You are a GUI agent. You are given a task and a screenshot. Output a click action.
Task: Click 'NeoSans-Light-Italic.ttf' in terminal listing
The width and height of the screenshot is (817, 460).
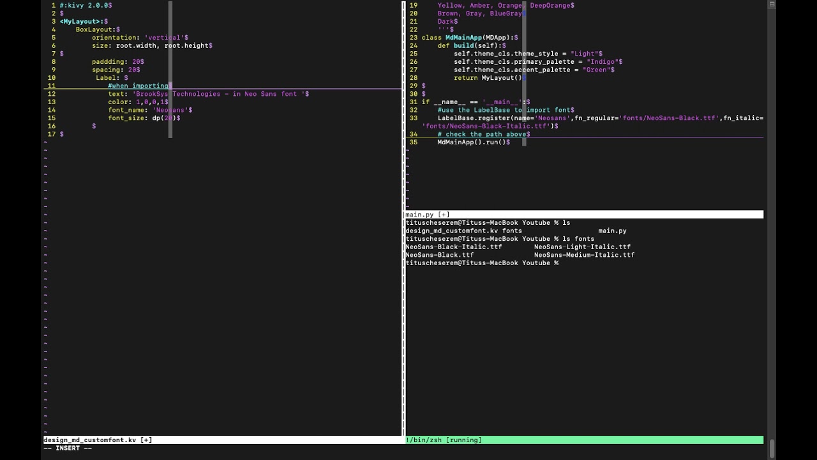(x=582, y=247)
